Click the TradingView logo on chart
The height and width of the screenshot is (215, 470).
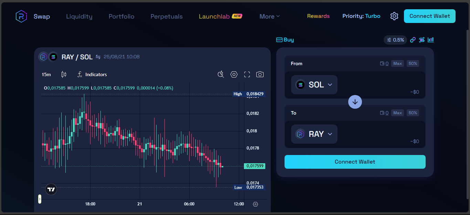51,189
